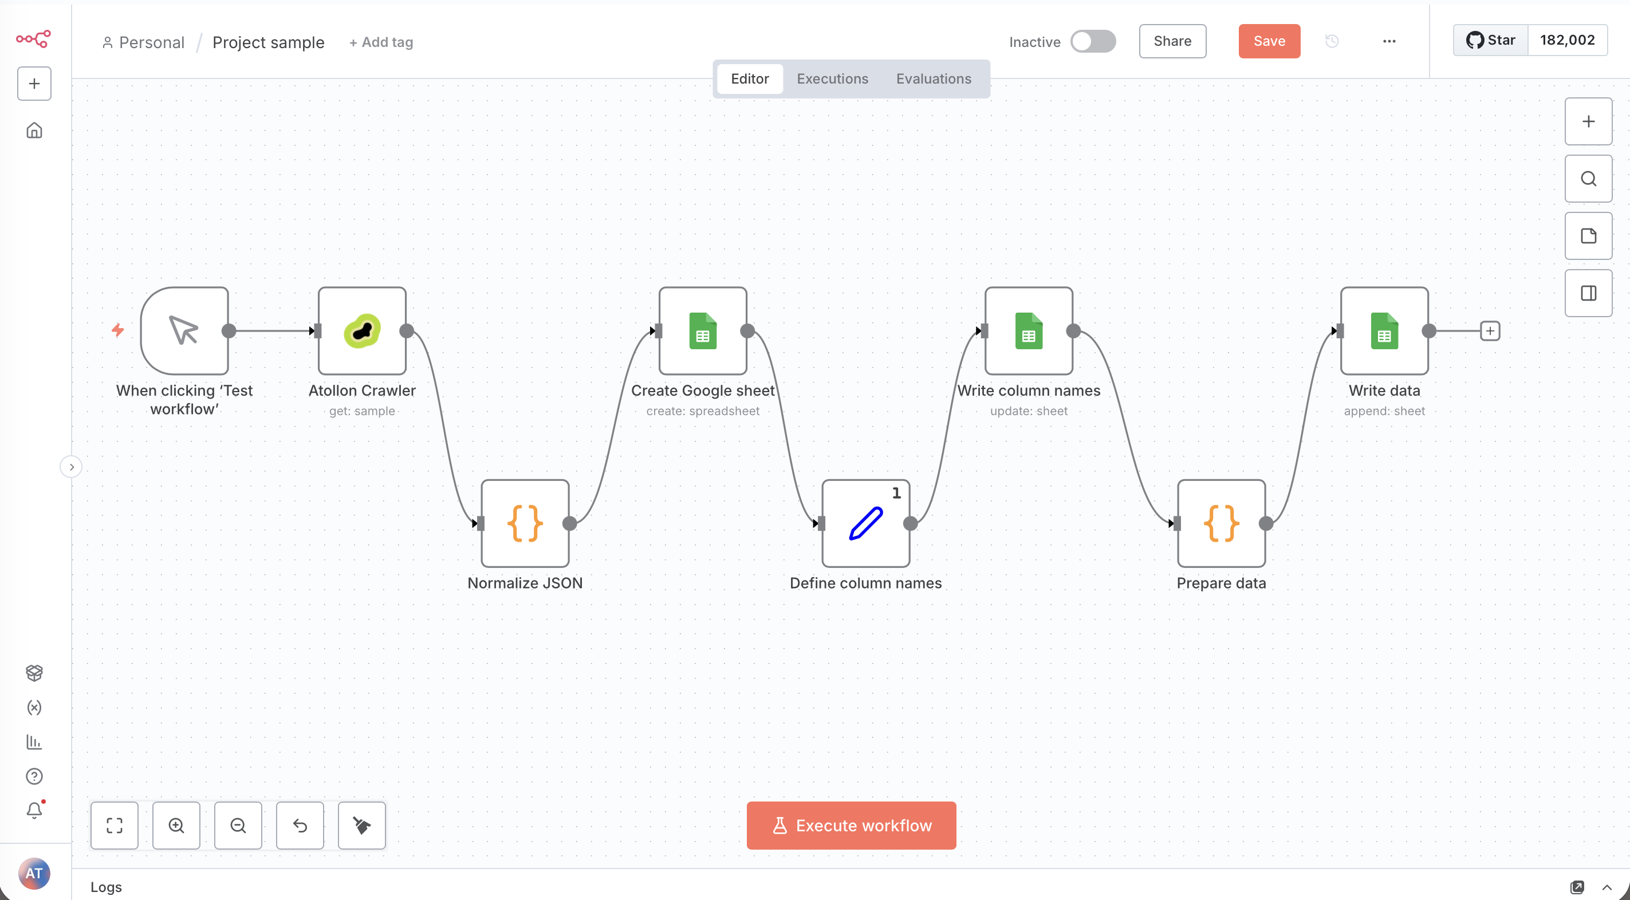Enable the workflow with the Inactive toggle
The image size is (1630, 900).
click(1093, 41)
